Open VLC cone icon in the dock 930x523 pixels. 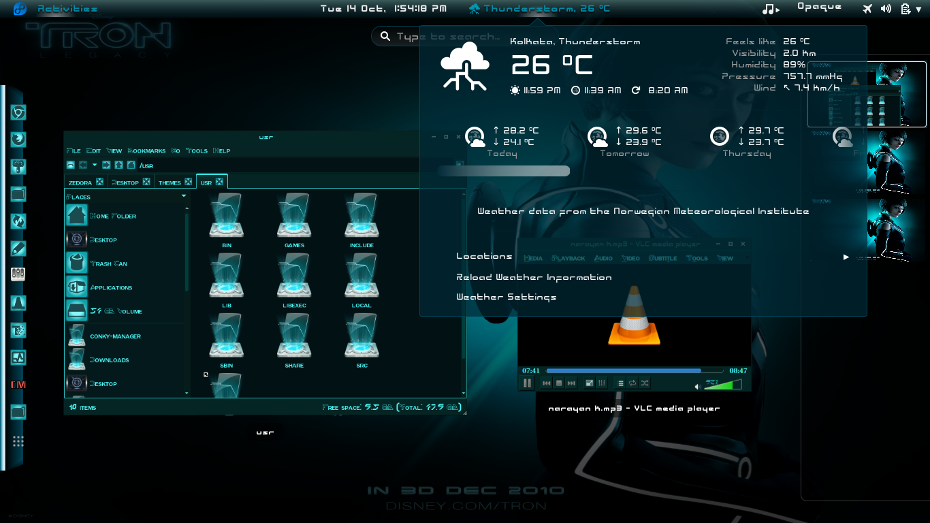coord(18,303)
